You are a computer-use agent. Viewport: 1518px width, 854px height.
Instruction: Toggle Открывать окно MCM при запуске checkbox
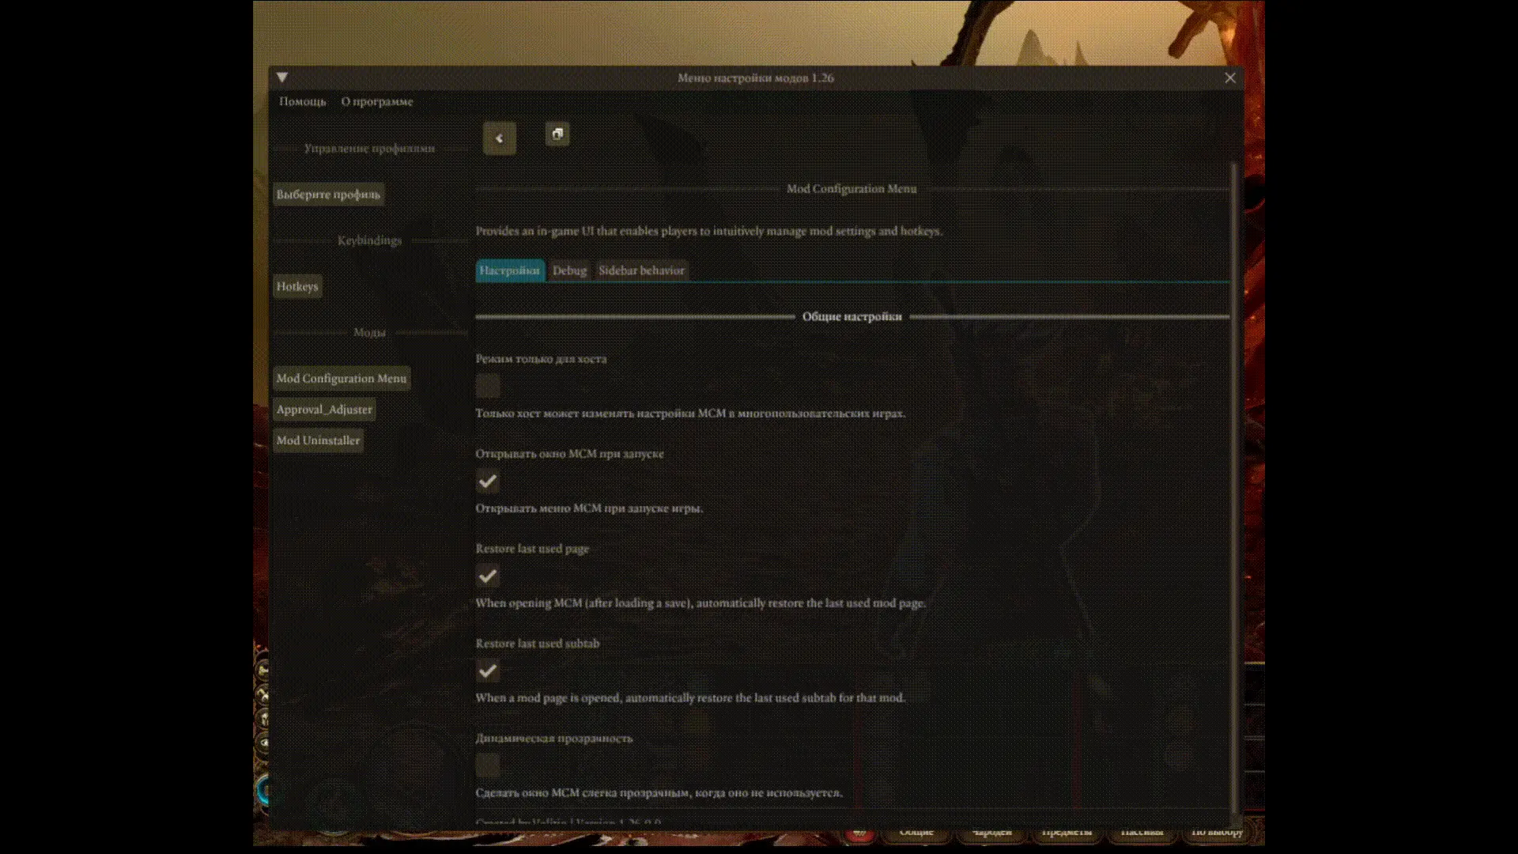(488, 481)
